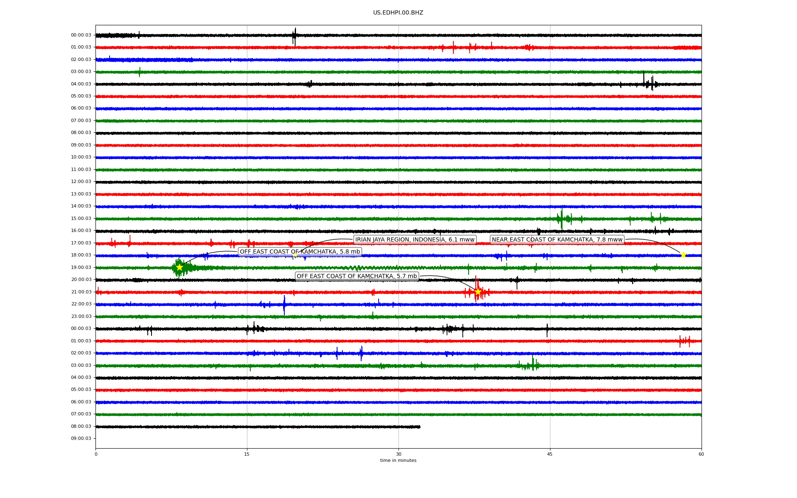The image size is (797, 498).
Task: Click the plot title US.EDHPI.00.BHZ
Action: (x=398, y=13)
